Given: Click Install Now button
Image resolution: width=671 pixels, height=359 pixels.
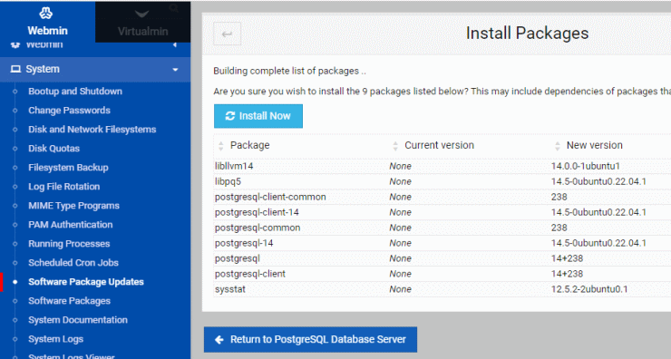Looking at the screenshot, I should pyautogui.click(x=258, y=116).
